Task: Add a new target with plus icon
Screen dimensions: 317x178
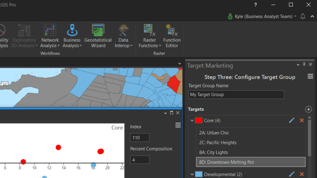Action: (309, 109)
